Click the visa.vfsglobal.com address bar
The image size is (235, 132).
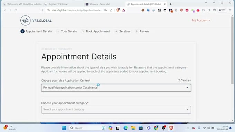click(x=77, y=10)
